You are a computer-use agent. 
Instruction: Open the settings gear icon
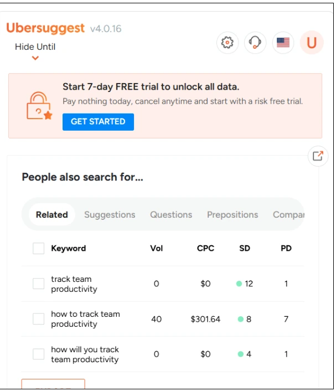pos(228,43)
